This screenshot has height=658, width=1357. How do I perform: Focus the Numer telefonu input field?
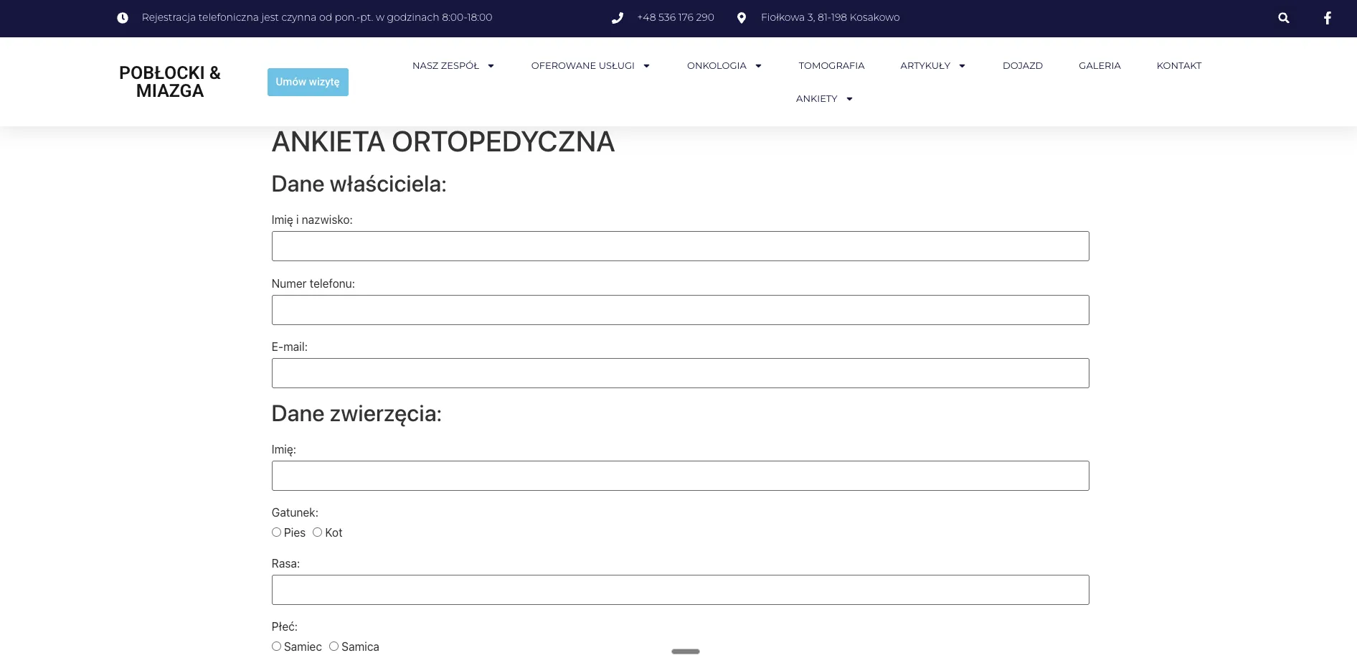[680, 310]
